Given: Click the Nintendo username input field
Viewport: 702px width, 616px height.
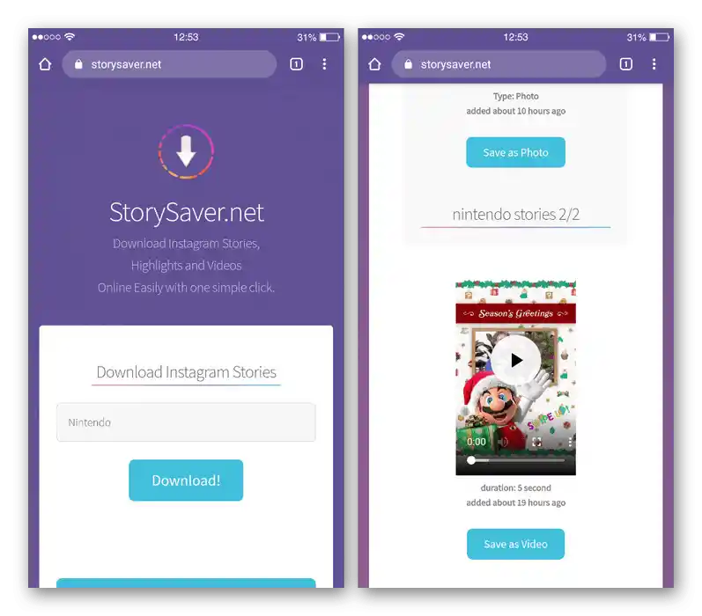Looking at the screenshot, I should (186, 422).
